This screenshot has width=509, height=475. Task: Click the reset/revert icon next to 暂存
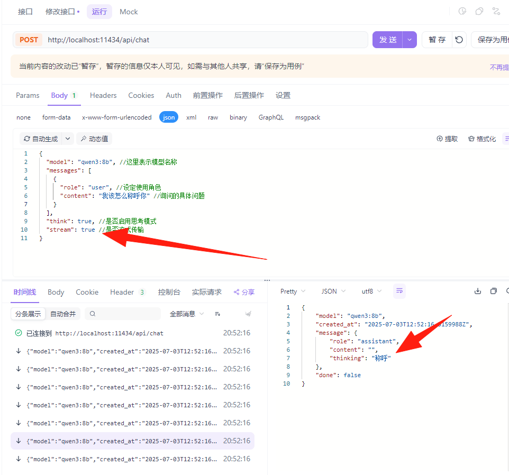(459, 40)
